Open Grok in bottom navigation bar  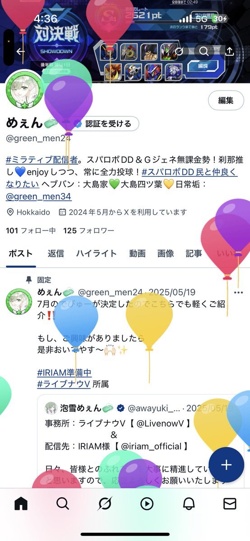click(104, 503)
